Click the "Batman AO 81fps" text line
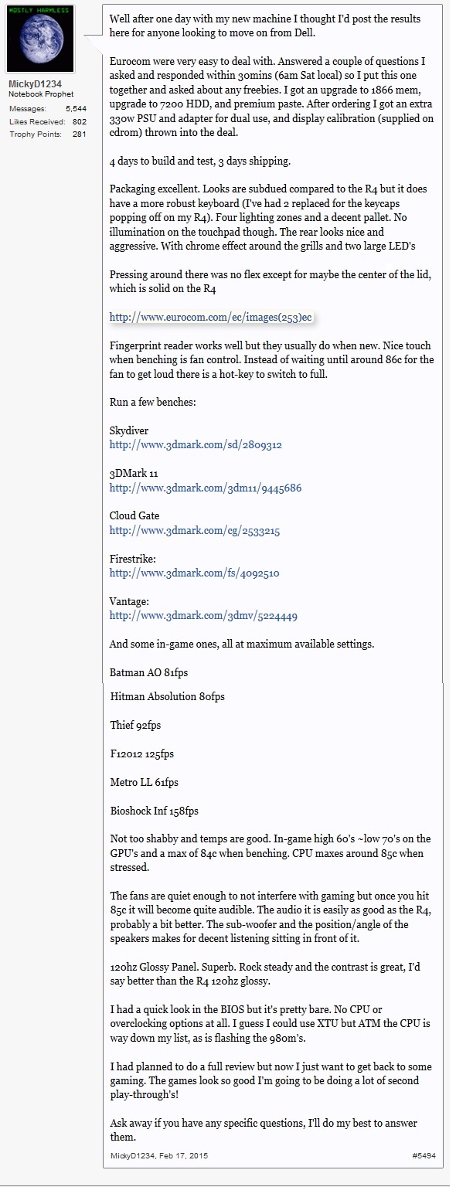Viewport: 473px width, 1187px height. (148, 673)
